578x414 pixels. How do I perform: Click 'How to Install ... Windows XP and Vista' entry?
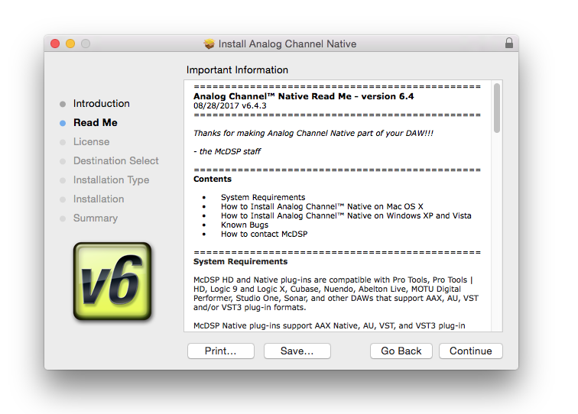coord(346,215)
